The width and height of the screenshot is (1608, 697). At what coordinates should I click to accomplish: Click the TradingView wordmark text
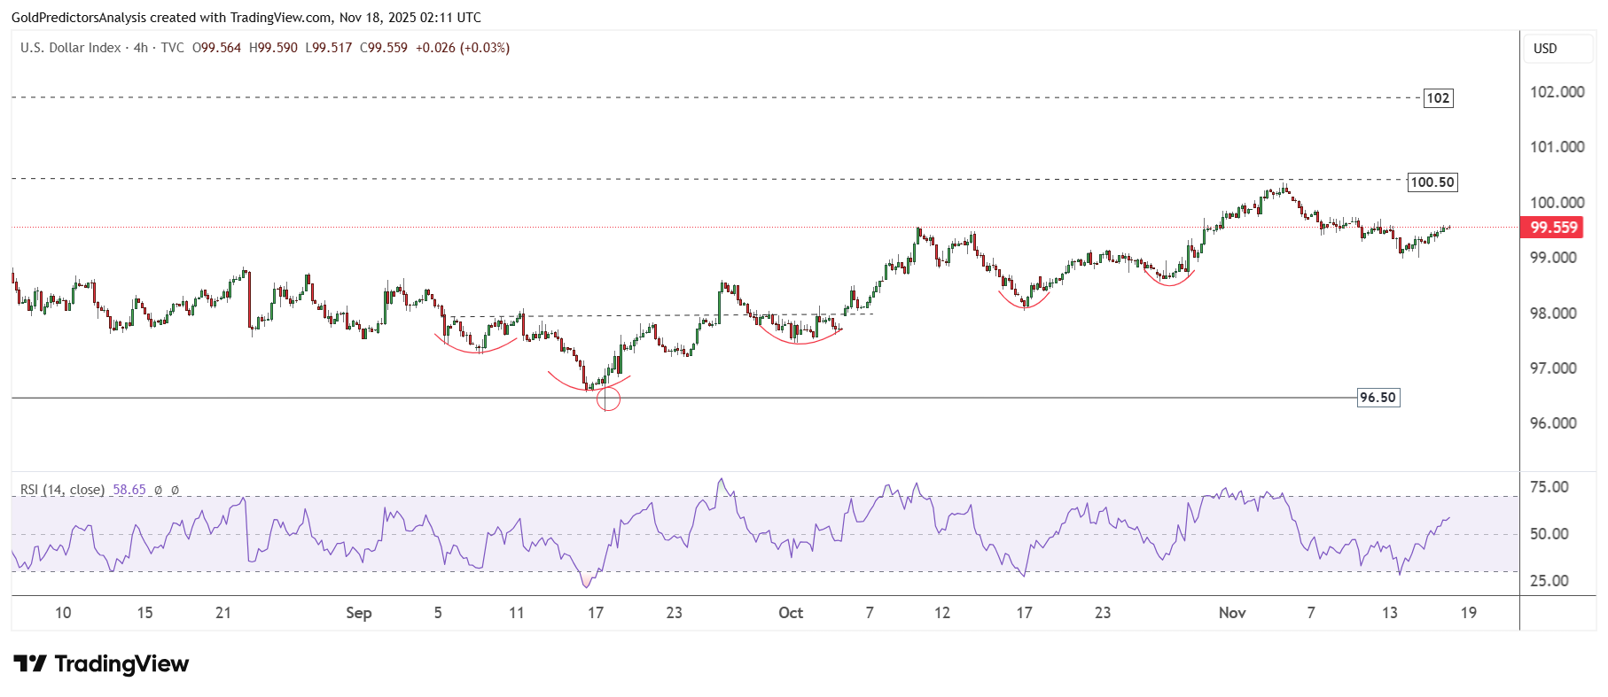(x=121, y=663)
